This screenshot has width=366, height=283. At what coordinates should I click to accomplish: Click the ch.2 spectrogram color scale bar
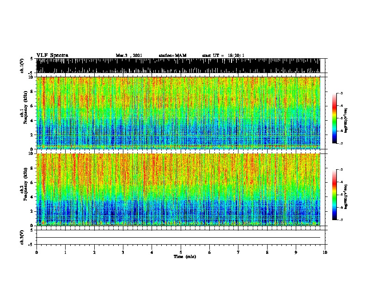coord(335,195)
